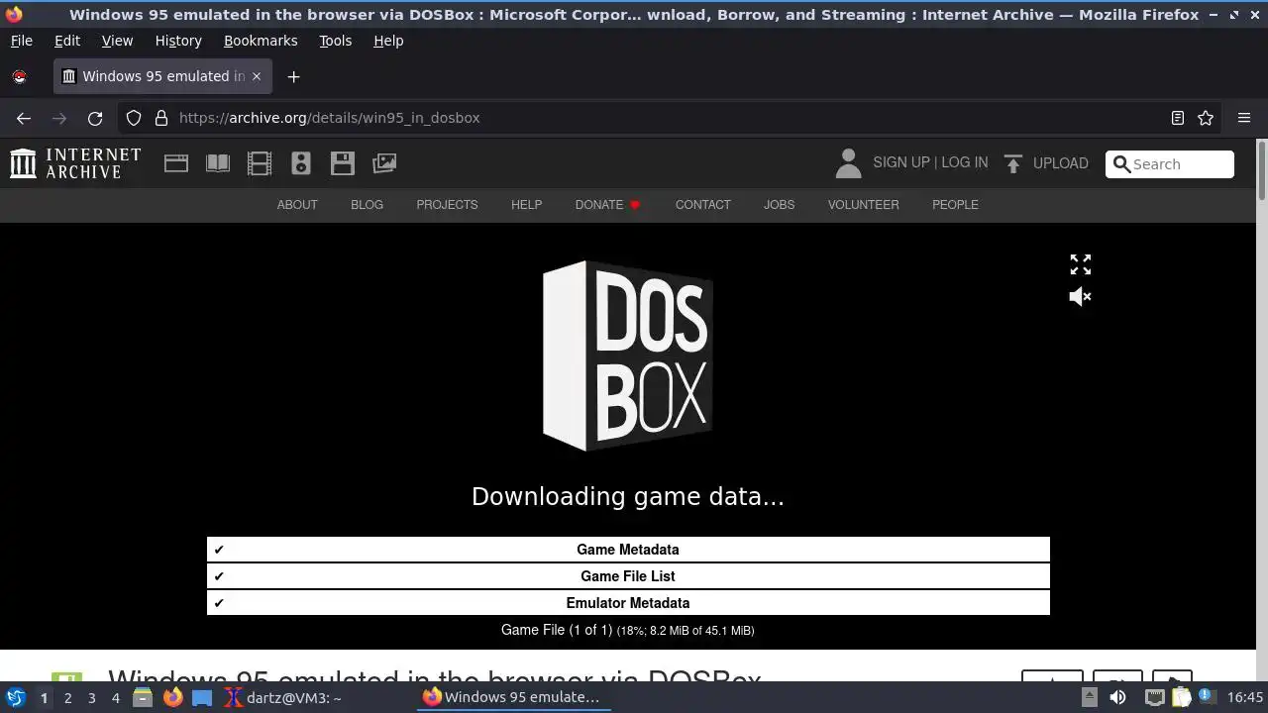Select the Windows 95 emulated tab

[x=162, y=76]
